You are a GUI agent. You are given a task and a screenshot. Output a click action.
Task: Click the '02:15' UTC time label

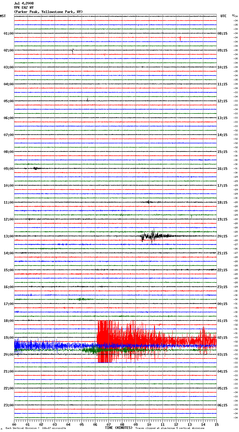coord(222,338)
